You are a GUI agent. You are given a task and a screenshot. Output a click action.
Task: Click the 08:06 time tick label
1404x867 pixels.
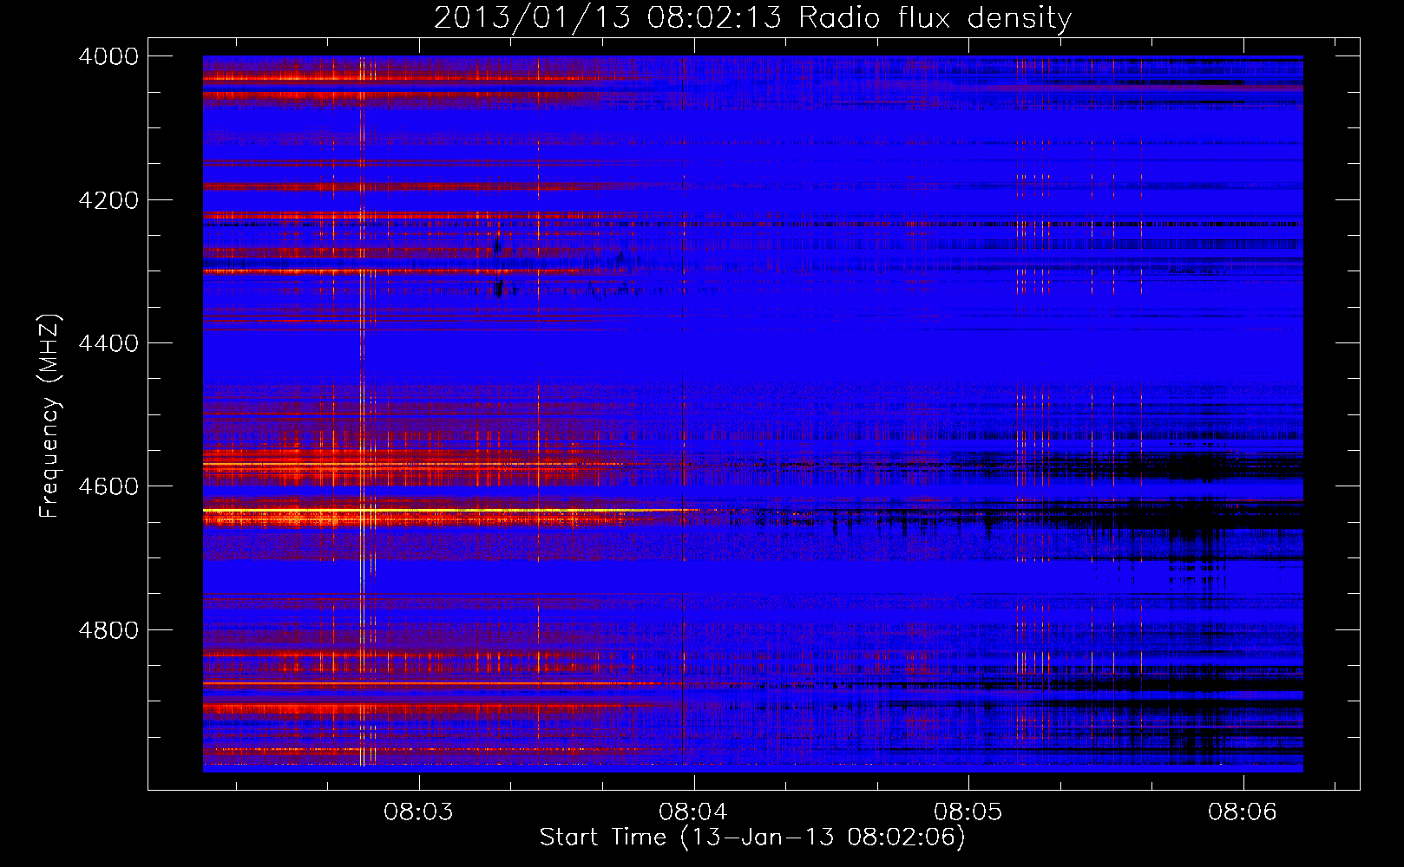[1243, 812]
